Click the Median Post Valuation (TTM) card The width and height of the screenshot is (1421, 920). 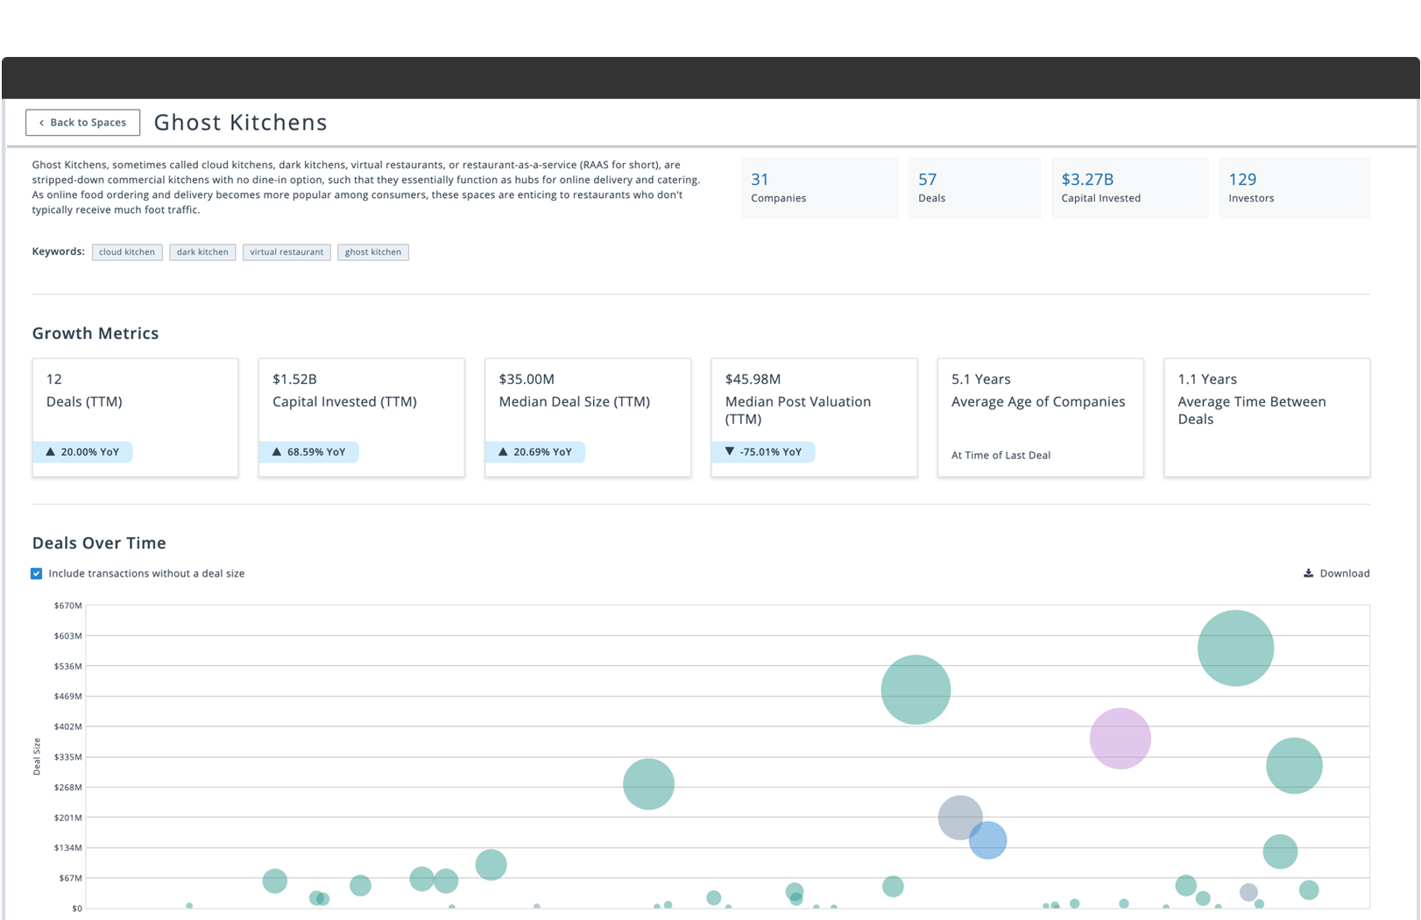click(814, 417)
